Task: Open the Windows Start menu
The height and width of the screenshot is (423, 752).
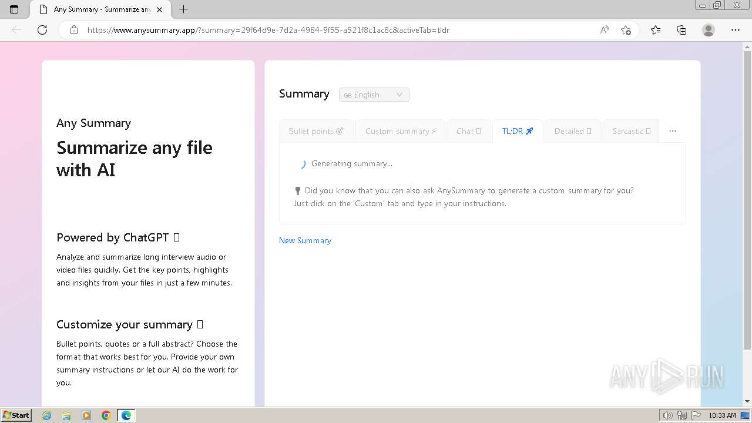Action: (x=16, y=415)
